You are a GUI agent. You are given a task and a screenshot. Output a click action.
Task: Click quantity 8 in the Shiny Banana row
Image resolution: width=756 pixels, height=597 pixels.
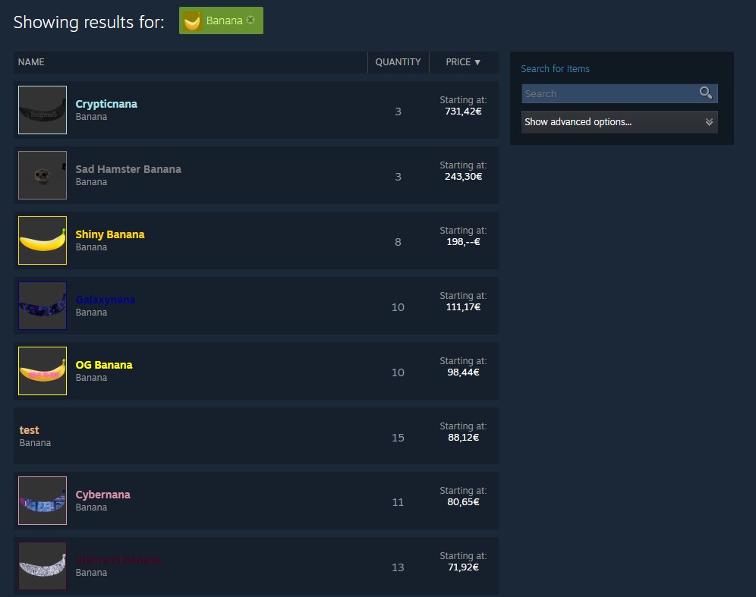coord(398,242)
